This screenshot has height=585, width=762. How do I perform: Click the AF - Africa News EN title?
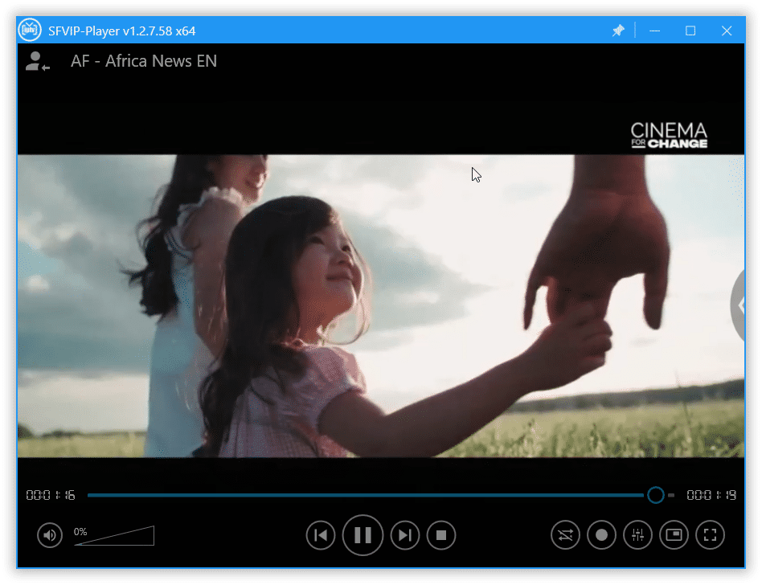tap(143, 61)
